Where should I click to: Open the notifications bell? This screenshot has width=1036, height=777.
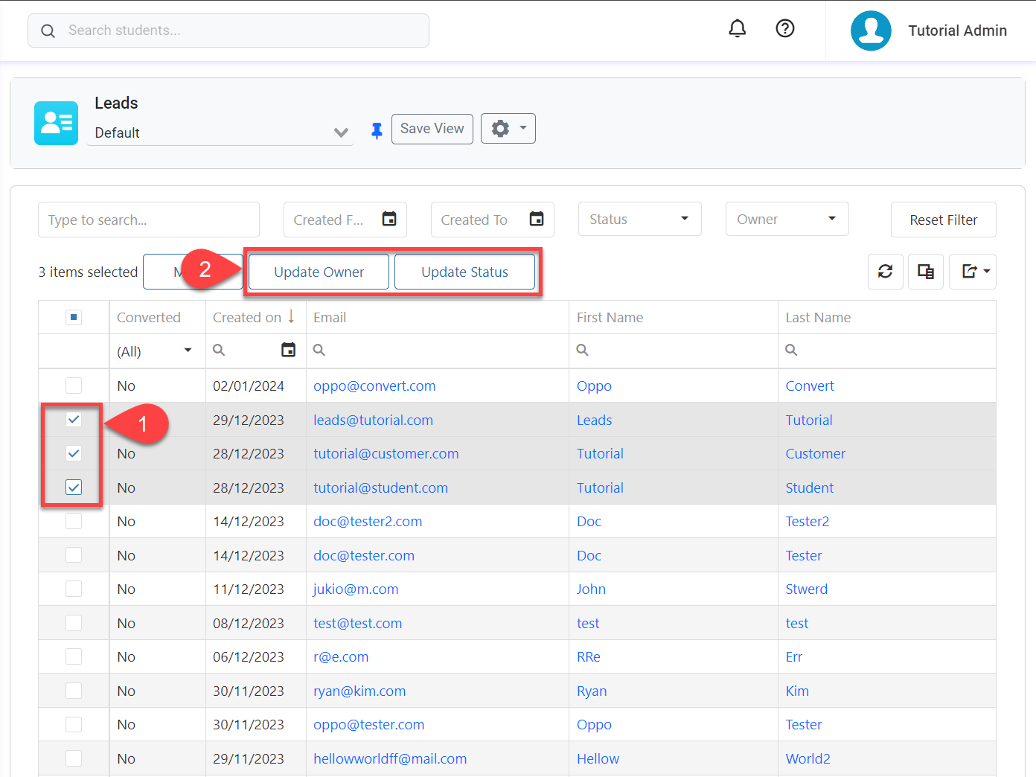pos(737,28)
